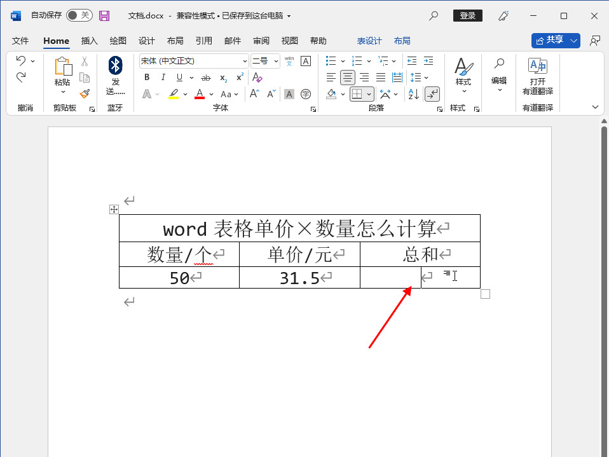Toggle character shading
This screenshot has height=457, width=609.
point(289,94)
